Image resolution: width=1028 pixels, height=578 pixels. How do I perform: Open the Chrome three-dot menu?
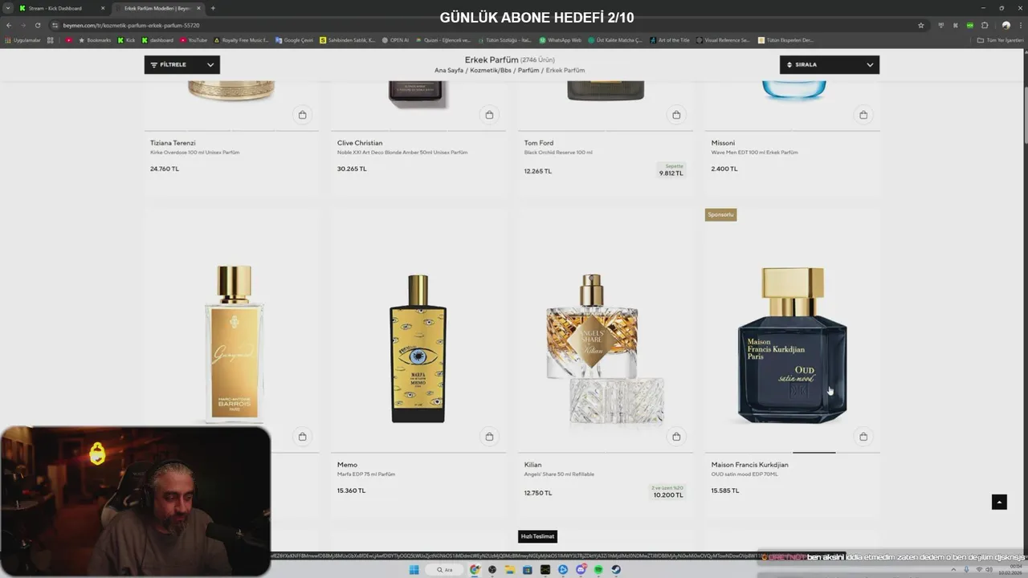(1020, 25)
